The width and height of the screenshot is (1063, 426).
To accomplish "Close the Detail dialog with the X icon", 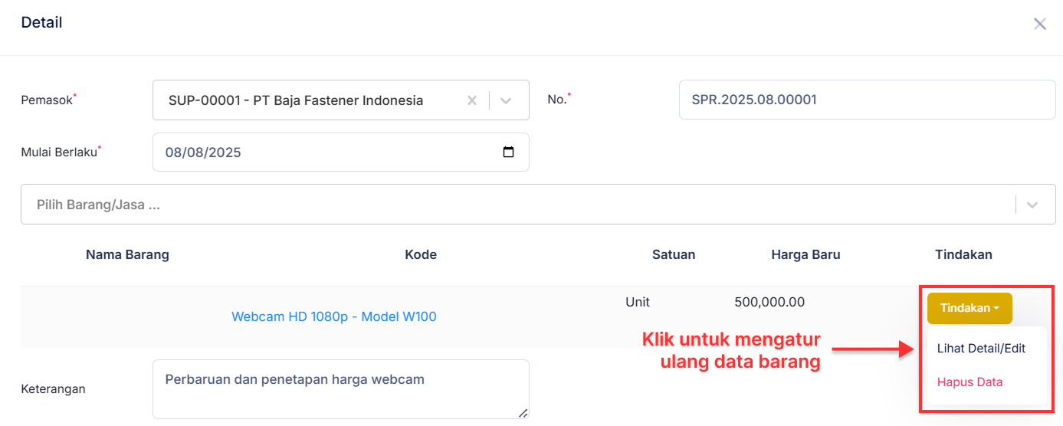I will (x=1039, y=24).
